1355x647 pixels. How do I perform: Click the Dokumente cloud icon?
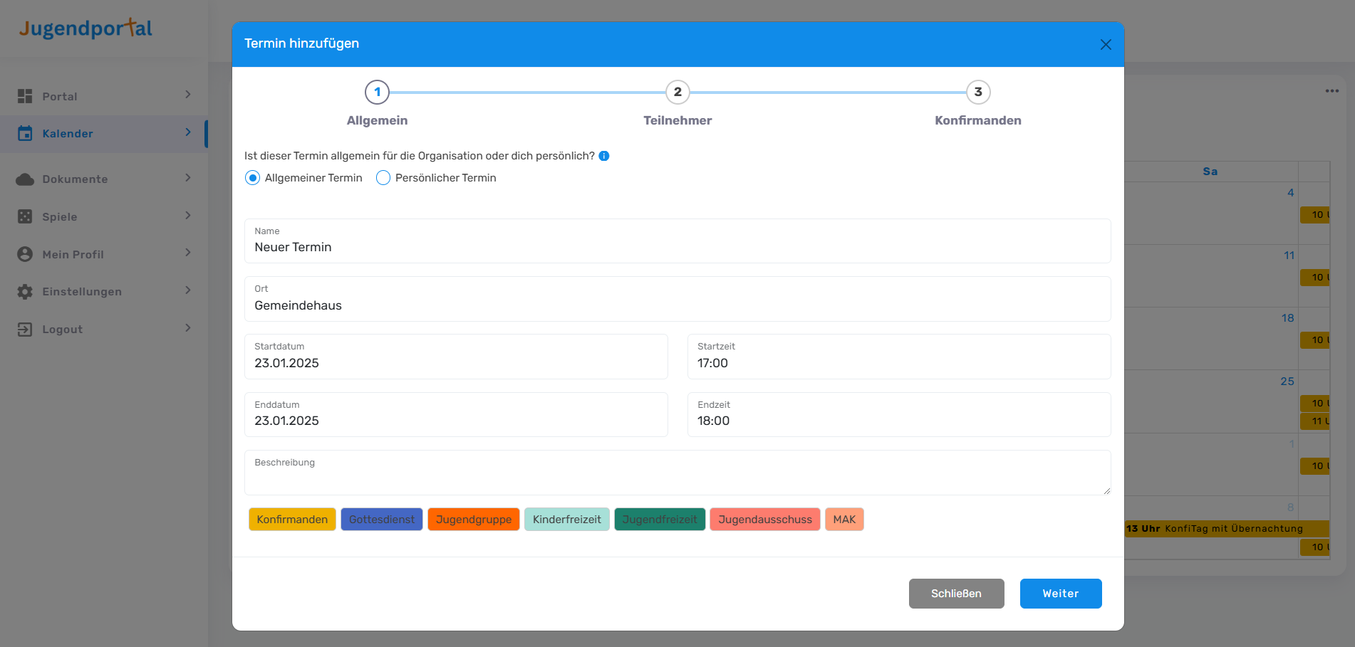point(25,179)
